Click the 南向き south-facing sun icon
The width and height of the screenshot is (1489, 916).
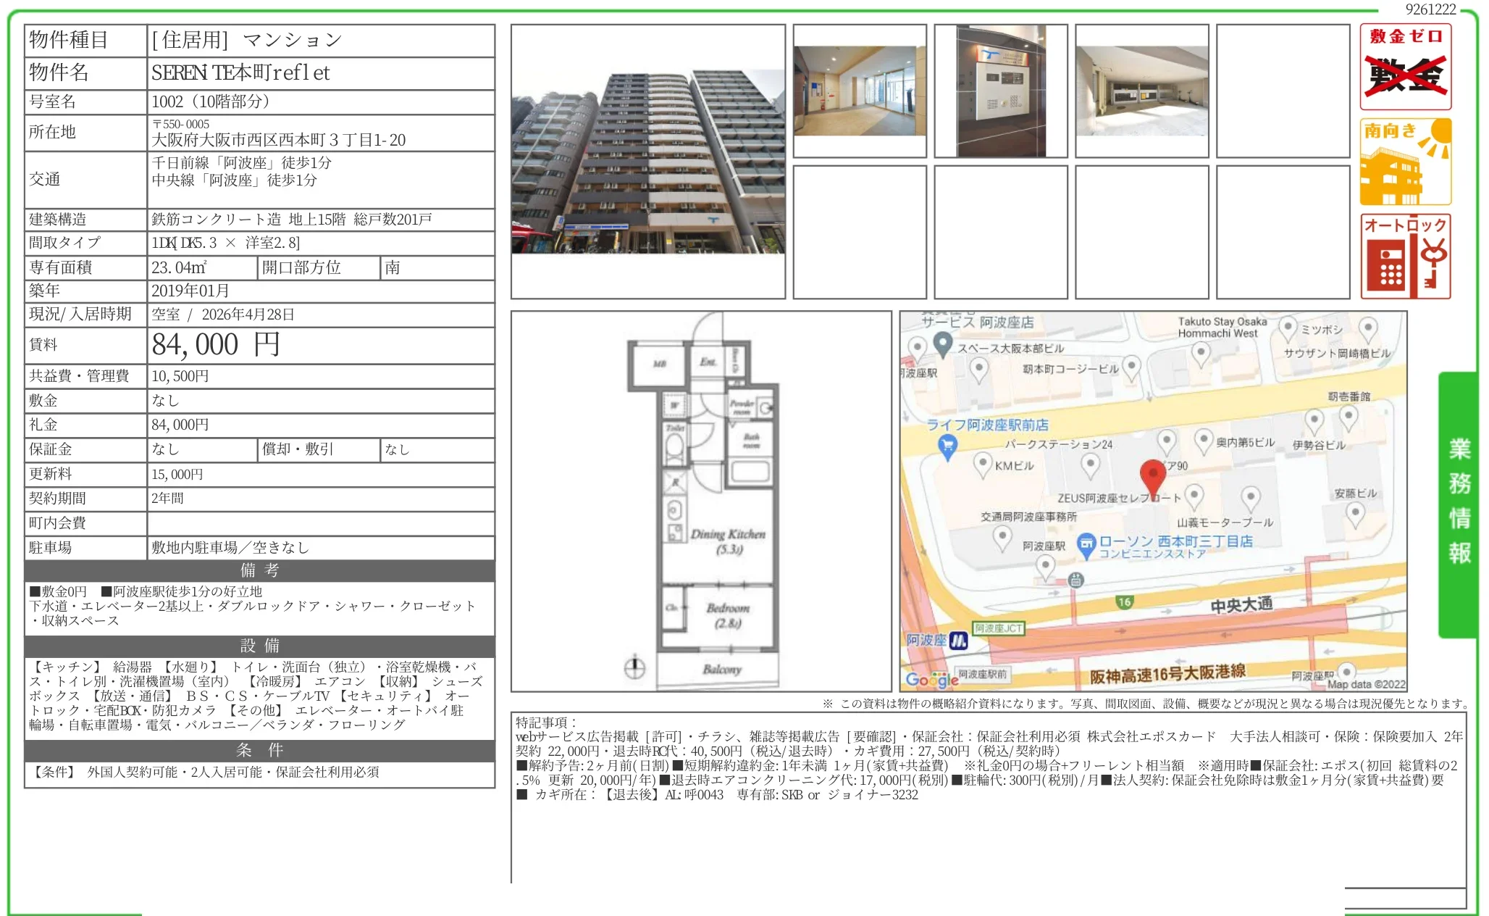1405,161
